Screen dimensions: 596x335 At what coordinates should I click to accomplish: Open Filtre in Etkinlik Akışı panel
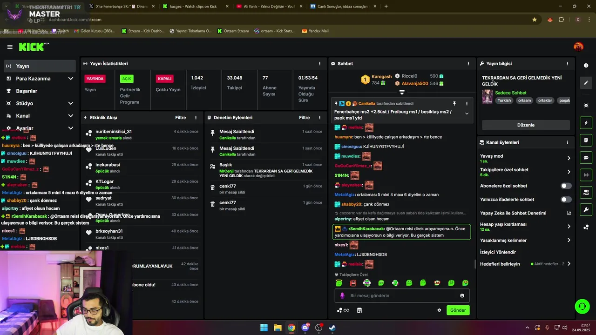[x=180, y=118]
